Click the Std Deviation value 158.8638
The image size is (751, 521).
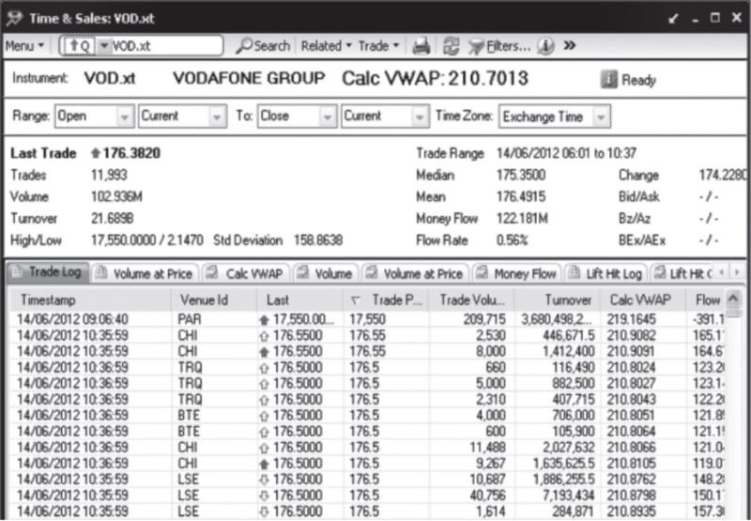pyautogui.click(x=318, y=240)
